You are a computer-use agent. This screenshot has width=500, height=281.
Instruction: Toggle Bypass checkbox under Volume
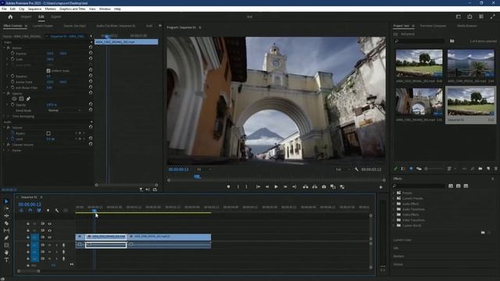pyautogui.click(x=48, y=133)
